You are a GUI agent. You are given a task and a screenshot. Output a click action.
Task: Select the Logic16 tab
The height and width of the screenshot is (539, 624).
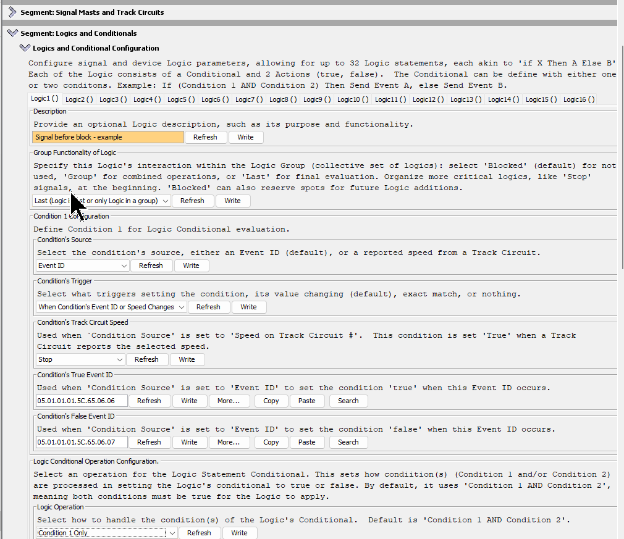pyautogui.click(x=579, y=99)
